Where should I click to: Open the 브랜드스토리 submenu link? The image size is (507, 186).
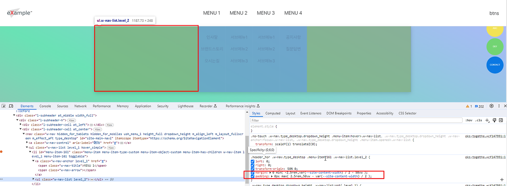pyautogui.click(x=212, y=49)
